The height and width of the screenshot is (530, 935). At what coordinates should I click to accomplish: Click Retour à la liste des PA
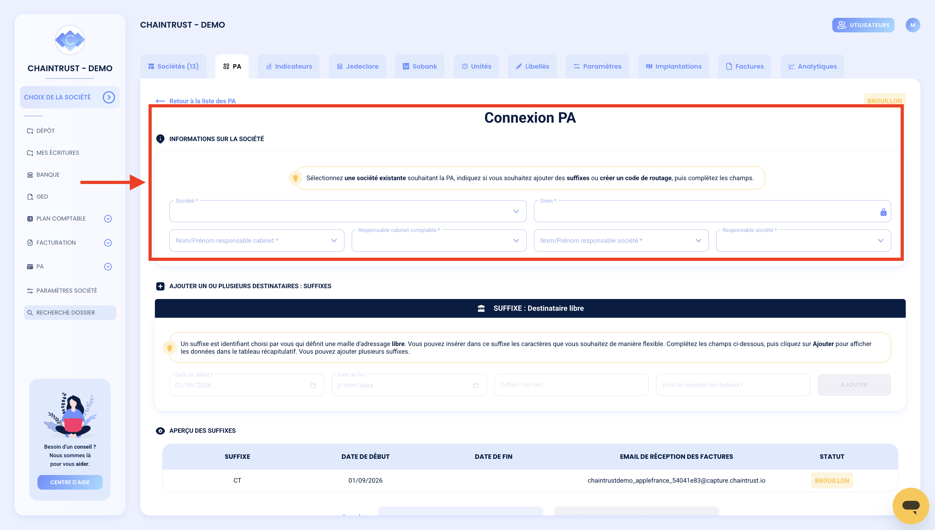(x=203, y=101)
